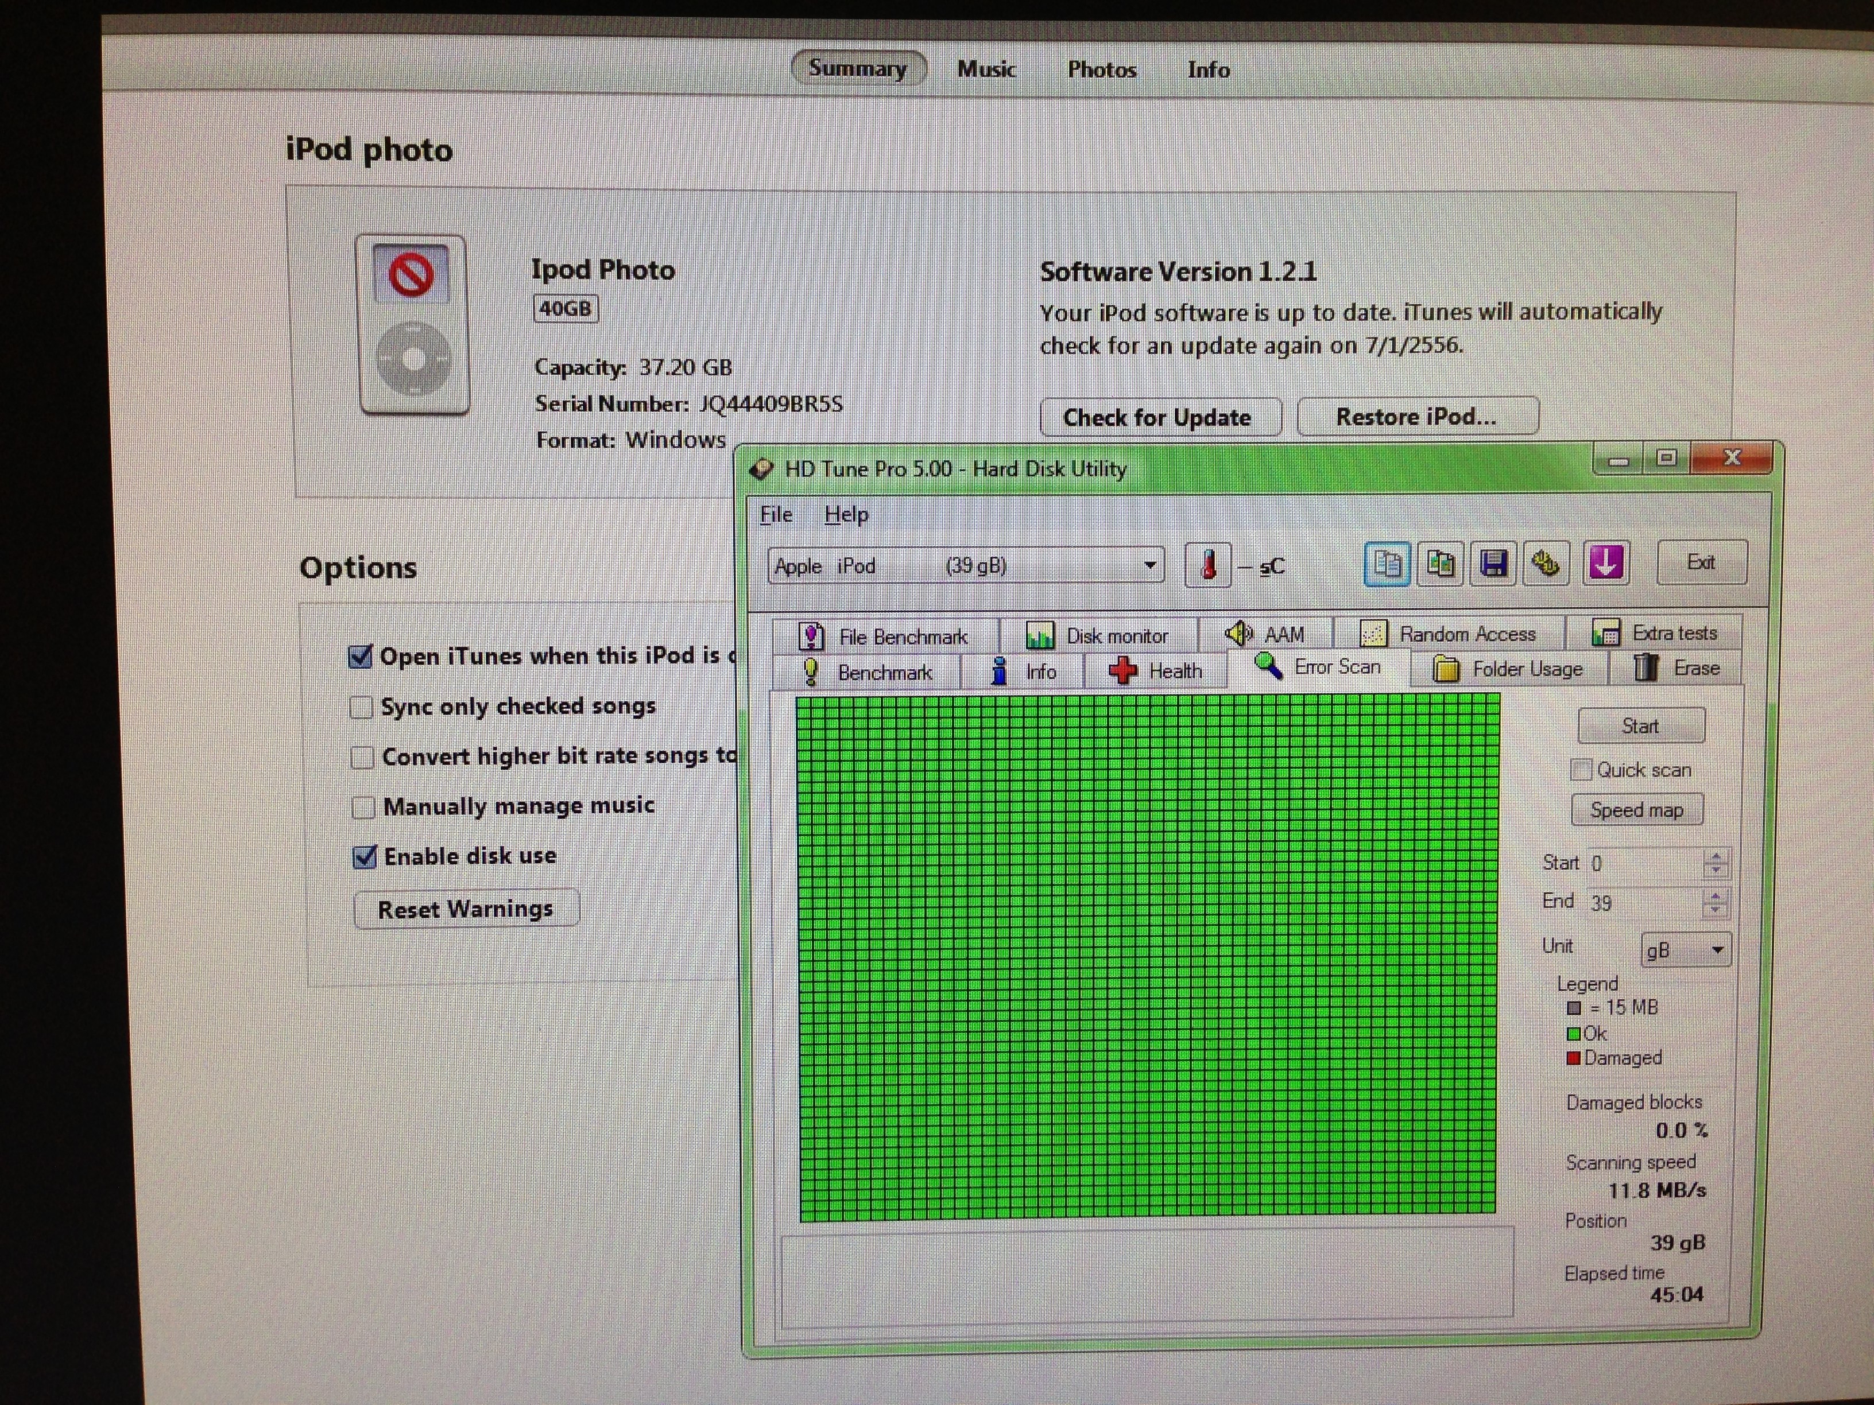The width and height of the screenshot is (1874, 1405).
Task: Click the Scanning speed 11.8 MB/s value
Action: [x=1657, y=1191]
